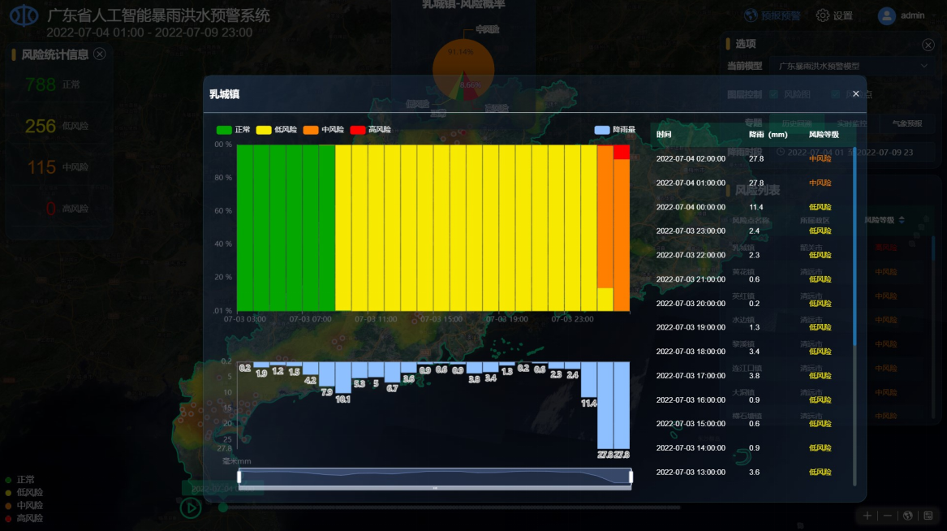Click the system logo icon top left

[24, 14]
